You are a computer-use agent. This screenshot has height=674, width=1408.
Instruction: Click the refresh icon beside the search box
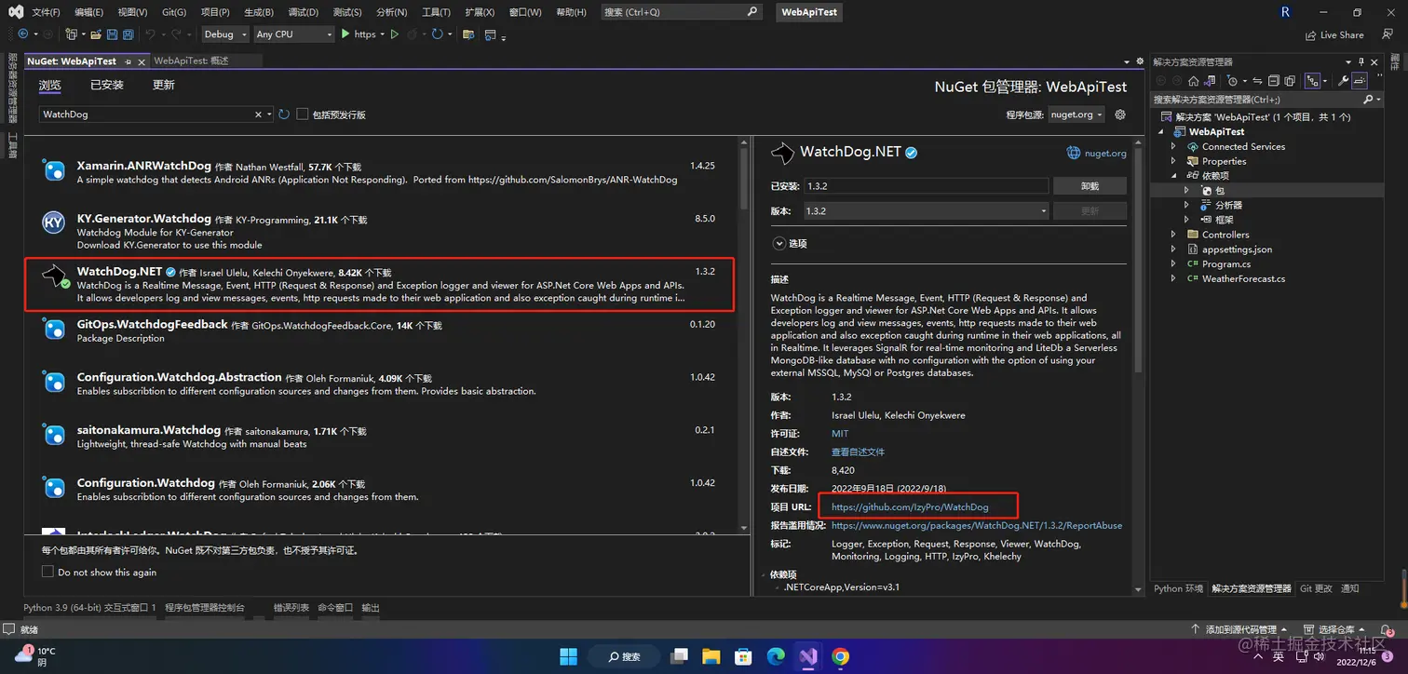pyautogui.click(x=284, y=114)
